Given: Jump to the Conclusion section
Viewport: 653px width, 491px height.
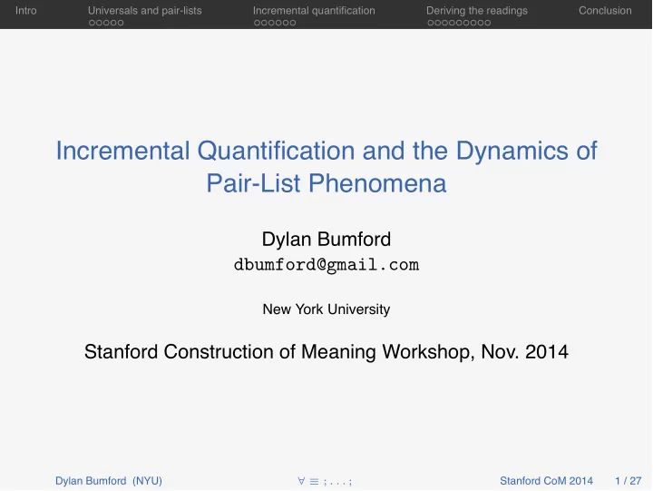Looking at the screenshot, I should click(x=605, y=10).
